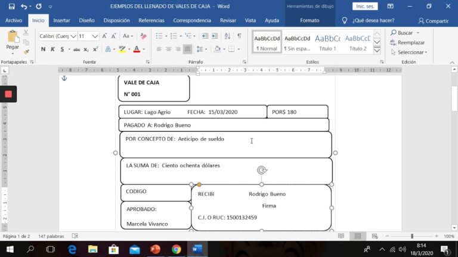
Task: Increase paragraph indent
Action: click(215, 36)
